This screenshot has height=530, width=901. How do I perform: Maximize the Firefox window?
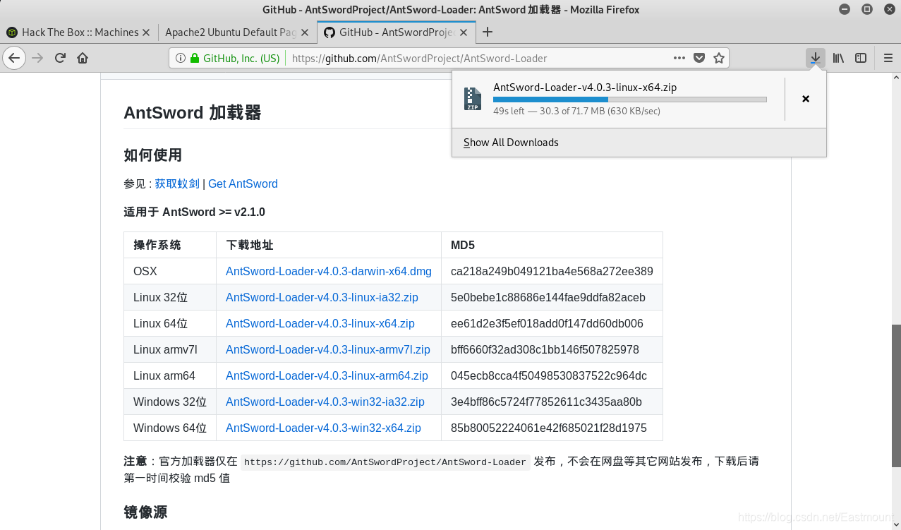point(867,9)
